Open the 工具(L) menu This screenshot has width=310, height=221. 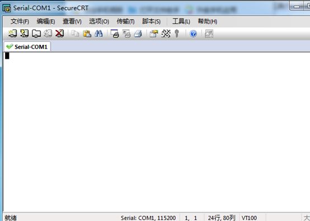pyautogui.click(x=181, y=21)
